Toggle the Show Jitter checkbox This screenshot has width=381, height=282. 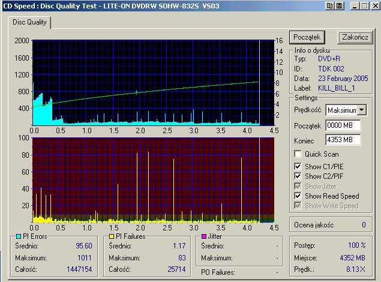(x=298, y=186)
